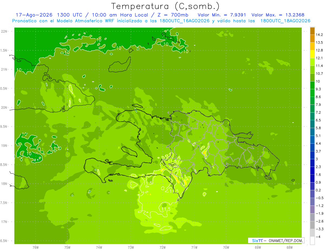Click the '12.1' colorbar value
This screenshot has width=325, height=251.
(320, 58)
